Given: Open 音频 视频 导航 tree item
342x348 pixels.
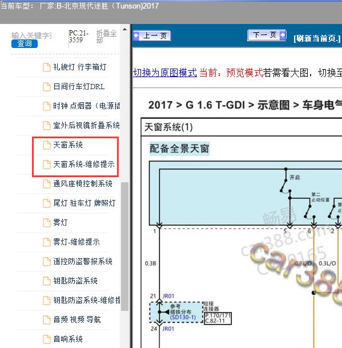Looking at the screenshot, I should 77,320.
